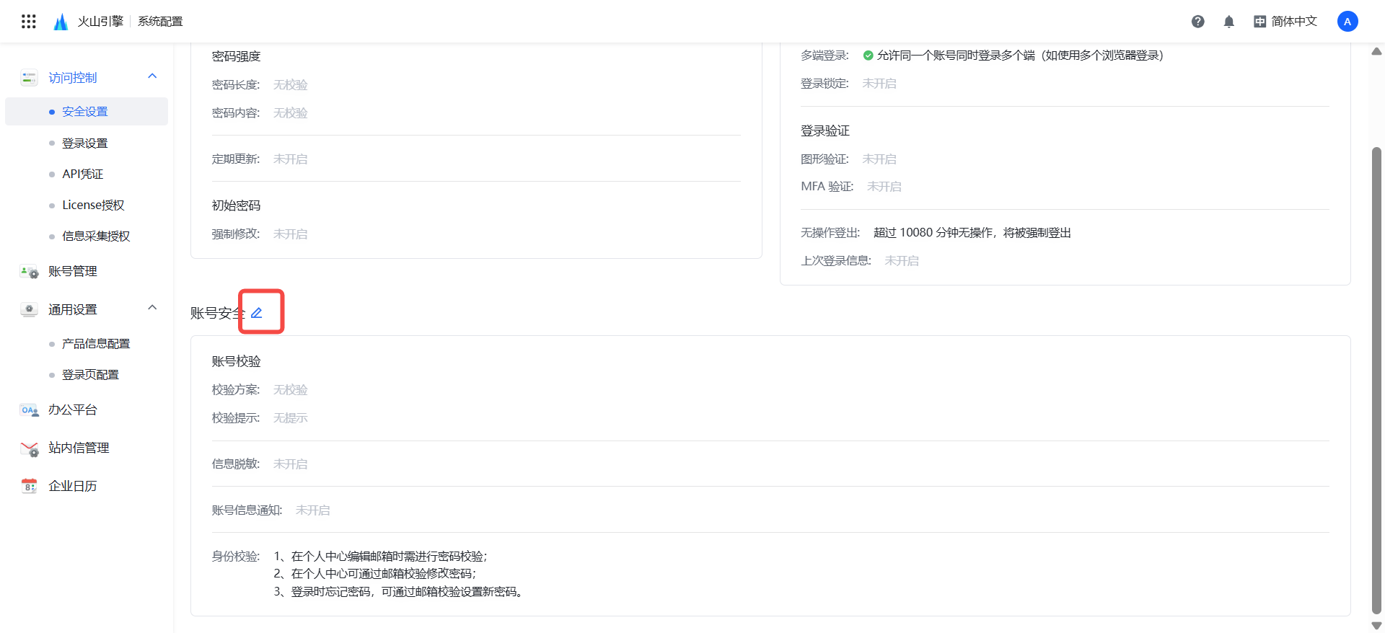Click the MFA 验证 value 未开启
1385x633 pixels.
coord(884,187)
